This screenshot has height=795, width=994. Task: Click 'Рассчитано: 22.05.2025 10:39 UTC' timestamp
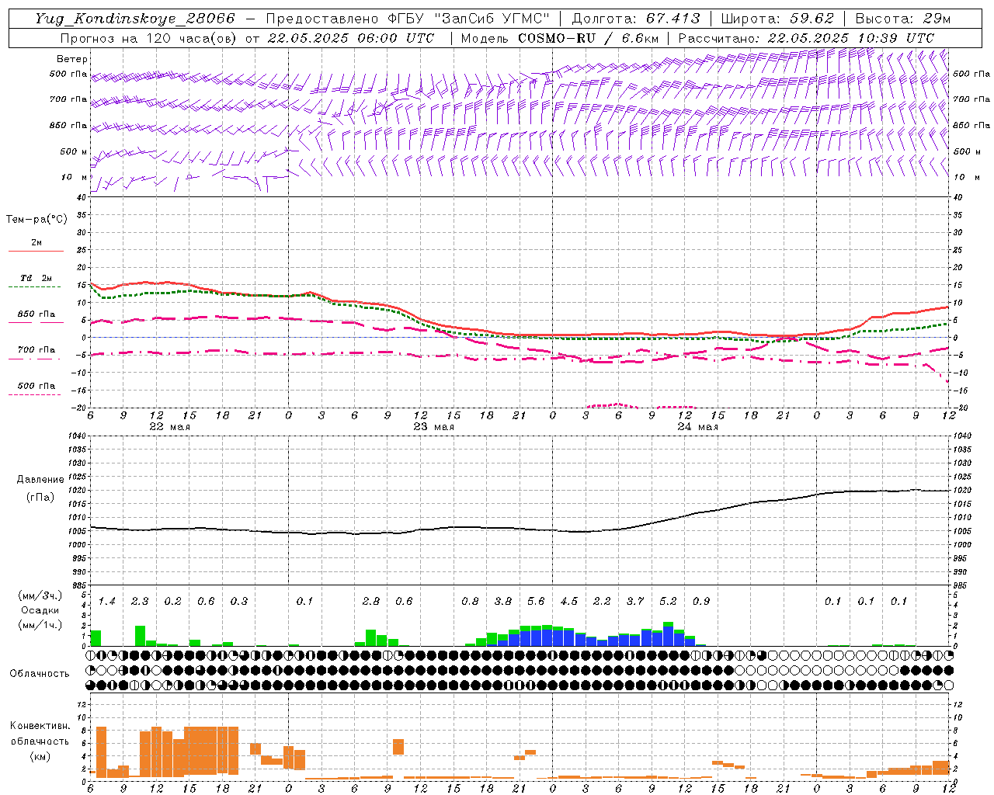806,38
